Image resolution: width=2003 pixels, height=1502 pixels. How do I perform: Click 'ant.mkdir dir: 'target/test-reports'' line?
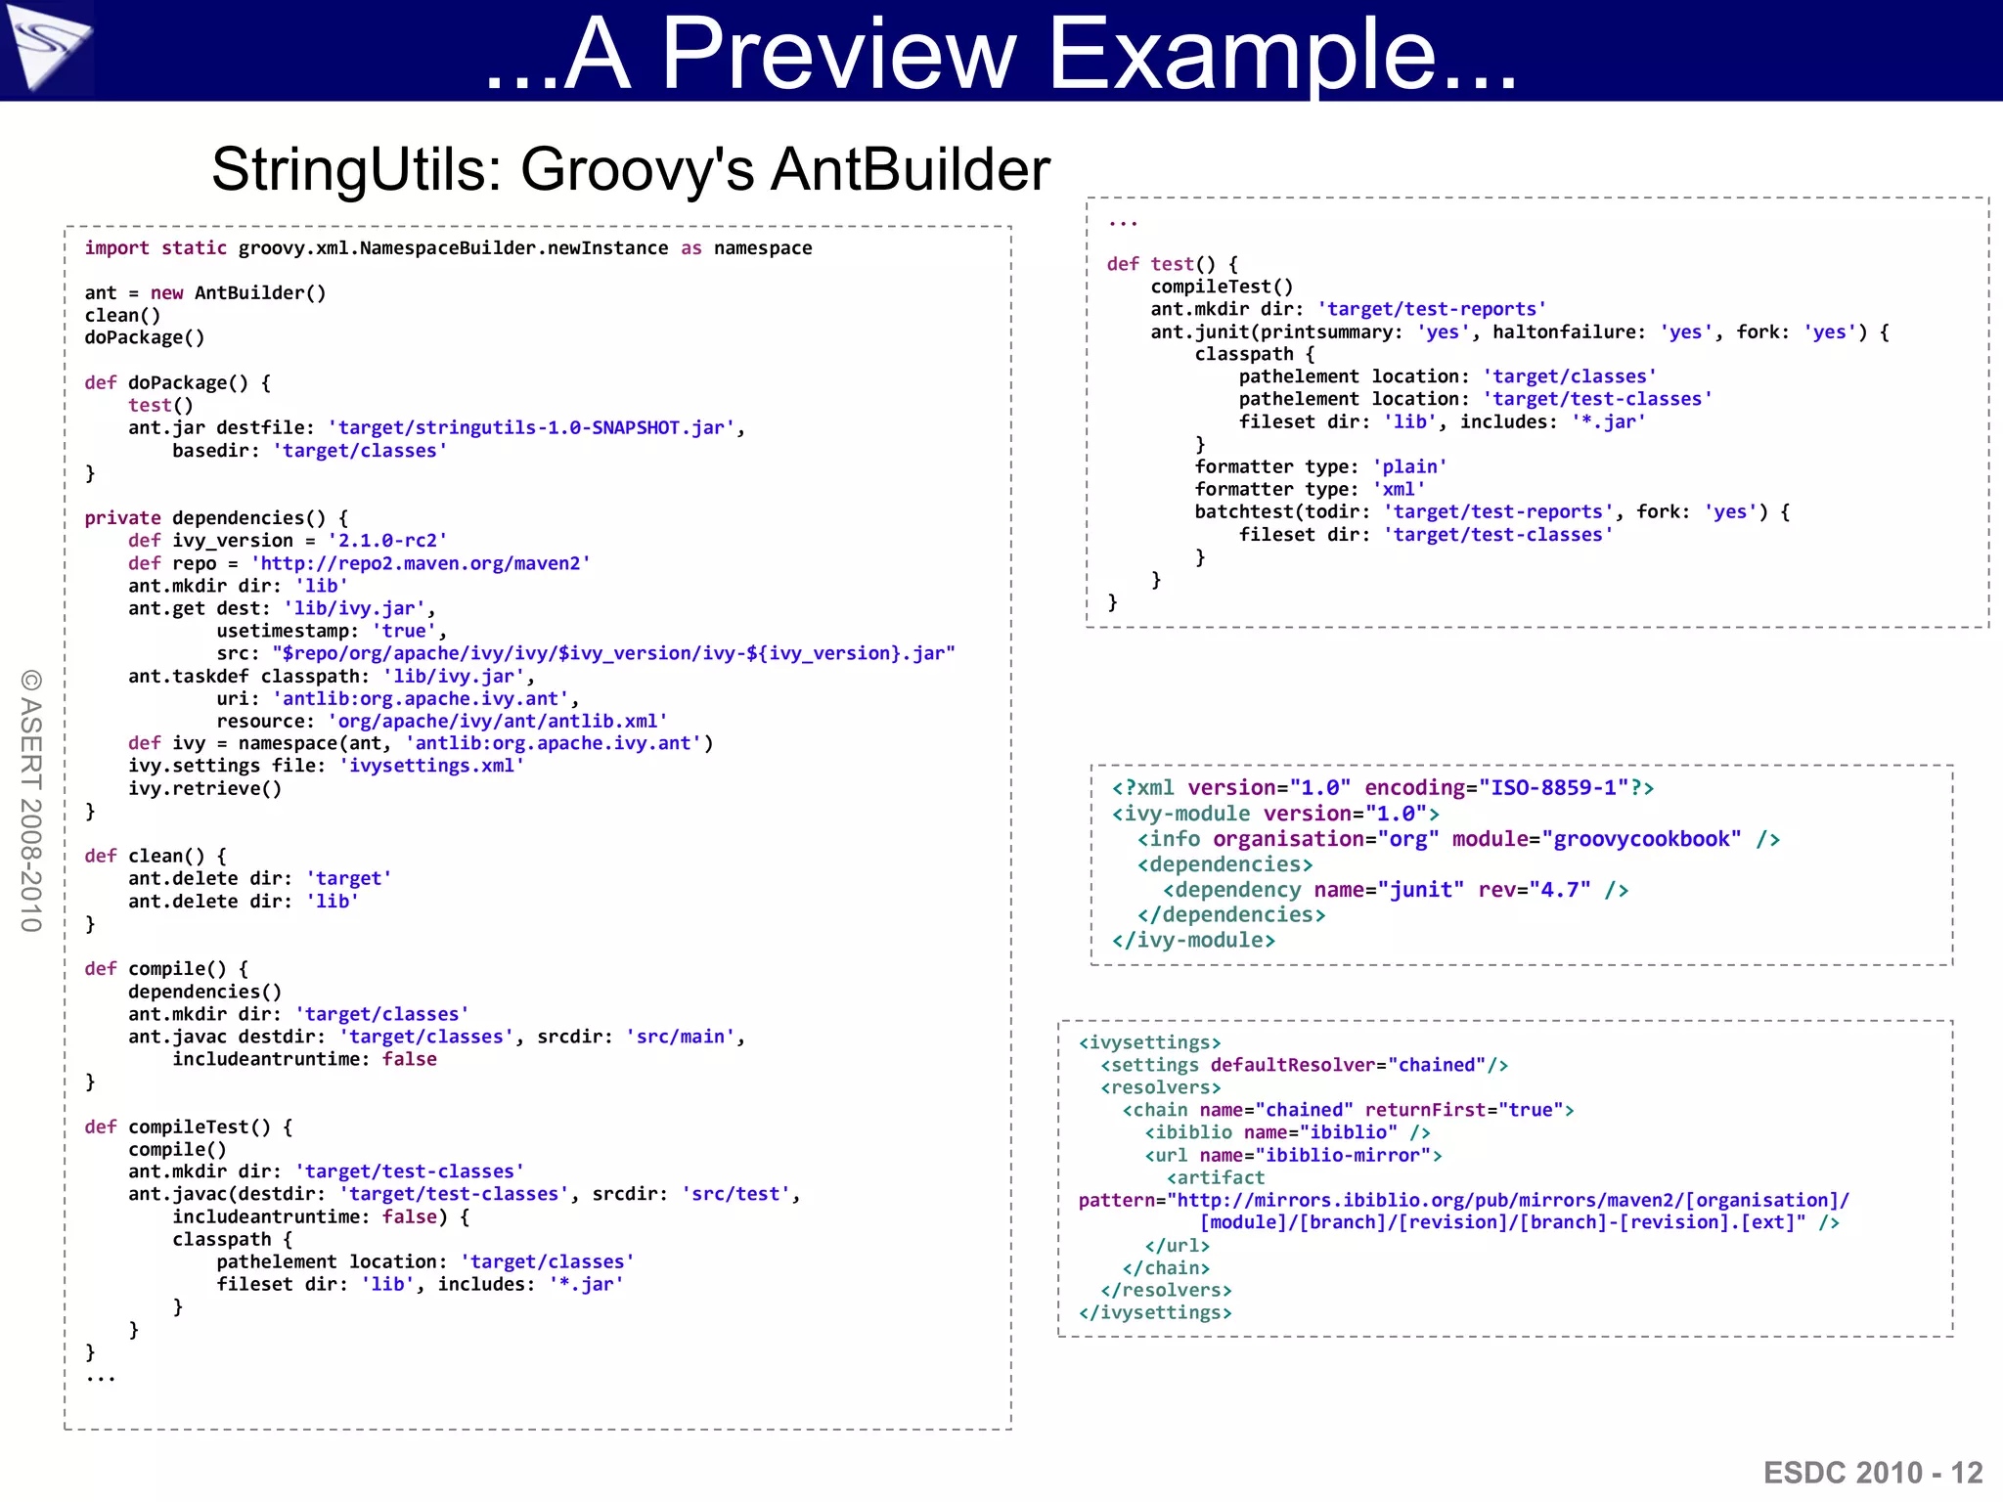pos(1349,309)
